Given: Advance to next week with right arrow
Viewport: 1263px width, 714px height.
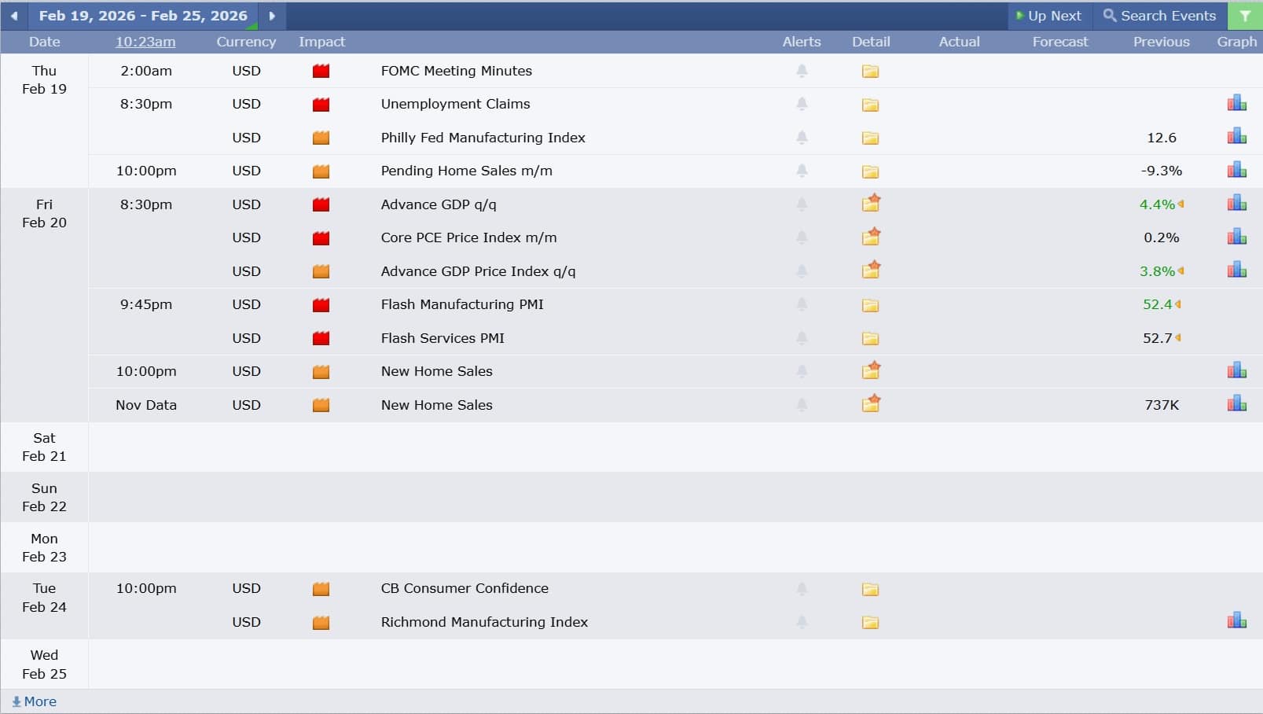Looking at the screenshot, I should pyautogui.click(x=272, y=16).
